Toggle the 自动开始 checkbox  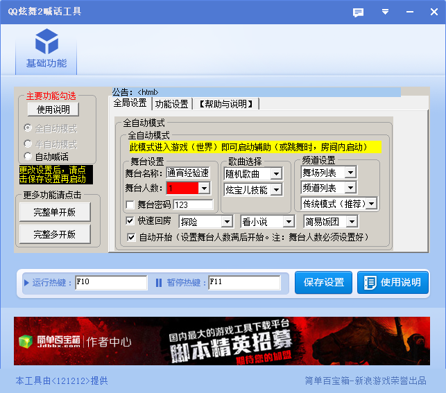[x=131, y=237]
